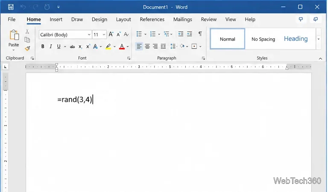Select Align Right
Image resolution: width=328 pixels, height=192 pixels.
pos(155,46)
